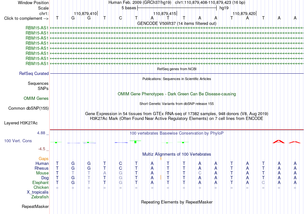Click the Sequences track label
The width and height of the screenshot is (304, 214).
pos(38,84)
